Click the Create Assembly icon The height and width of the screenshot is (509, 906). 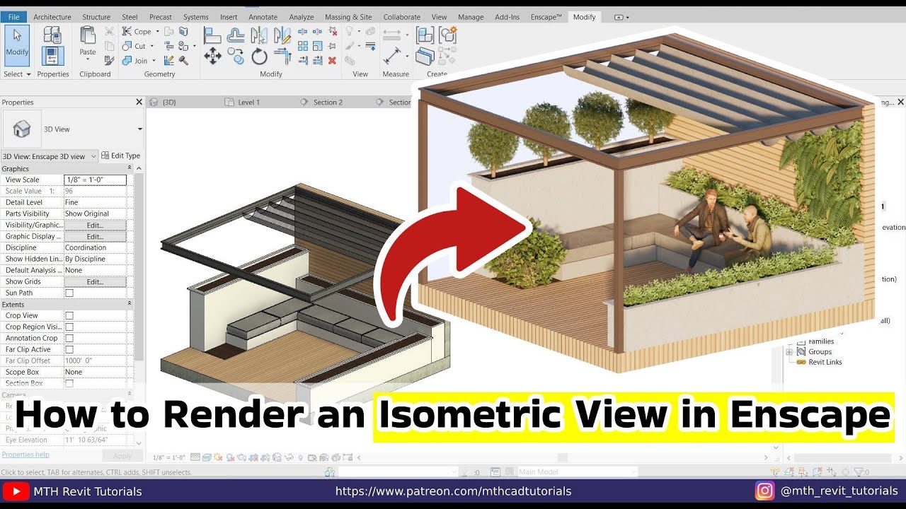pyautogui.click(x=425, y=35)
